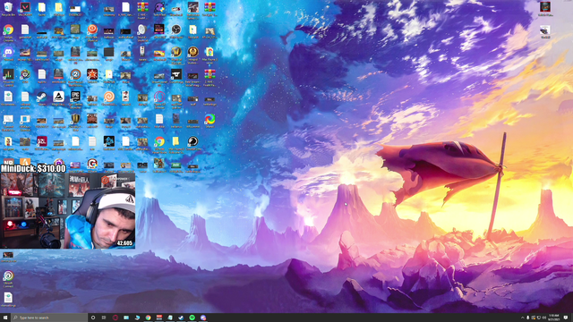Screen dimensions: 573x322
Task: Open the Ubisoft Connect desktop shortcut
Action: [8, 278]
